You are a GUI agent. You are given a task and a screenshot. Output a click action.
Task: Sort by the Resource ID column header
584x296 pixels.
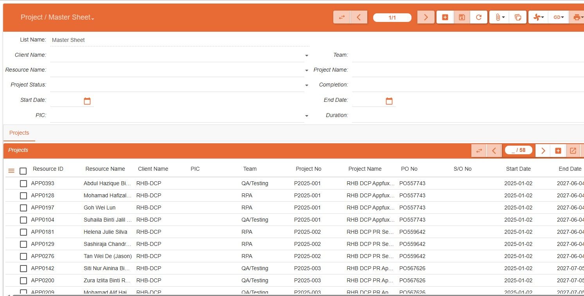(48, 169)
